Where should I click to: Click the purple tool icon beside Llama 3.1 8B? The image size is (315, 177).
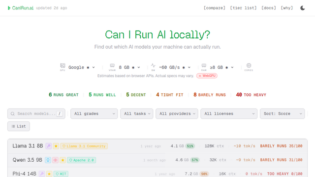click(x=48, y=146)
